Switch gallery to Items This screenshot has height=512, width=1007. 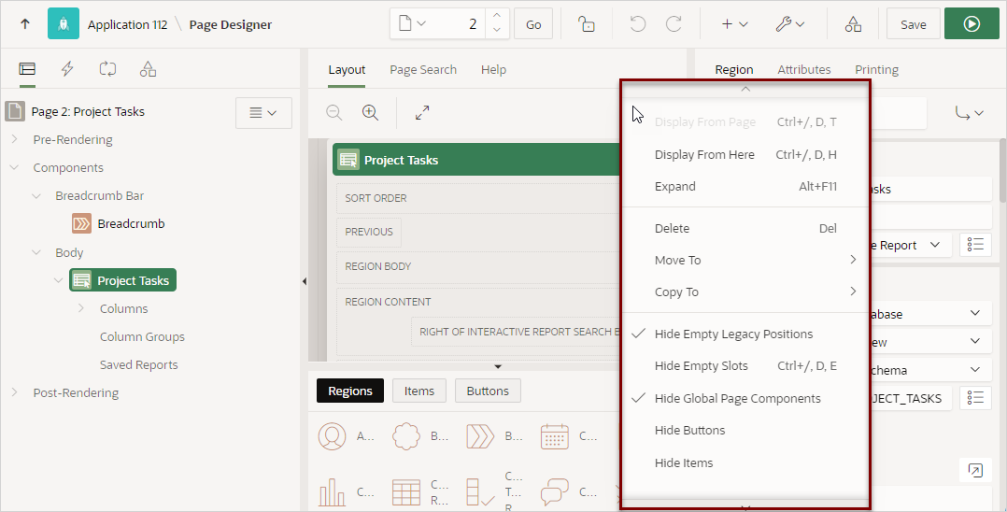tap(419, 391)
